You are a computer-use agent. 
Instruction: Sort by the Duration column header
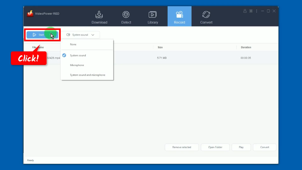(246, 47)
